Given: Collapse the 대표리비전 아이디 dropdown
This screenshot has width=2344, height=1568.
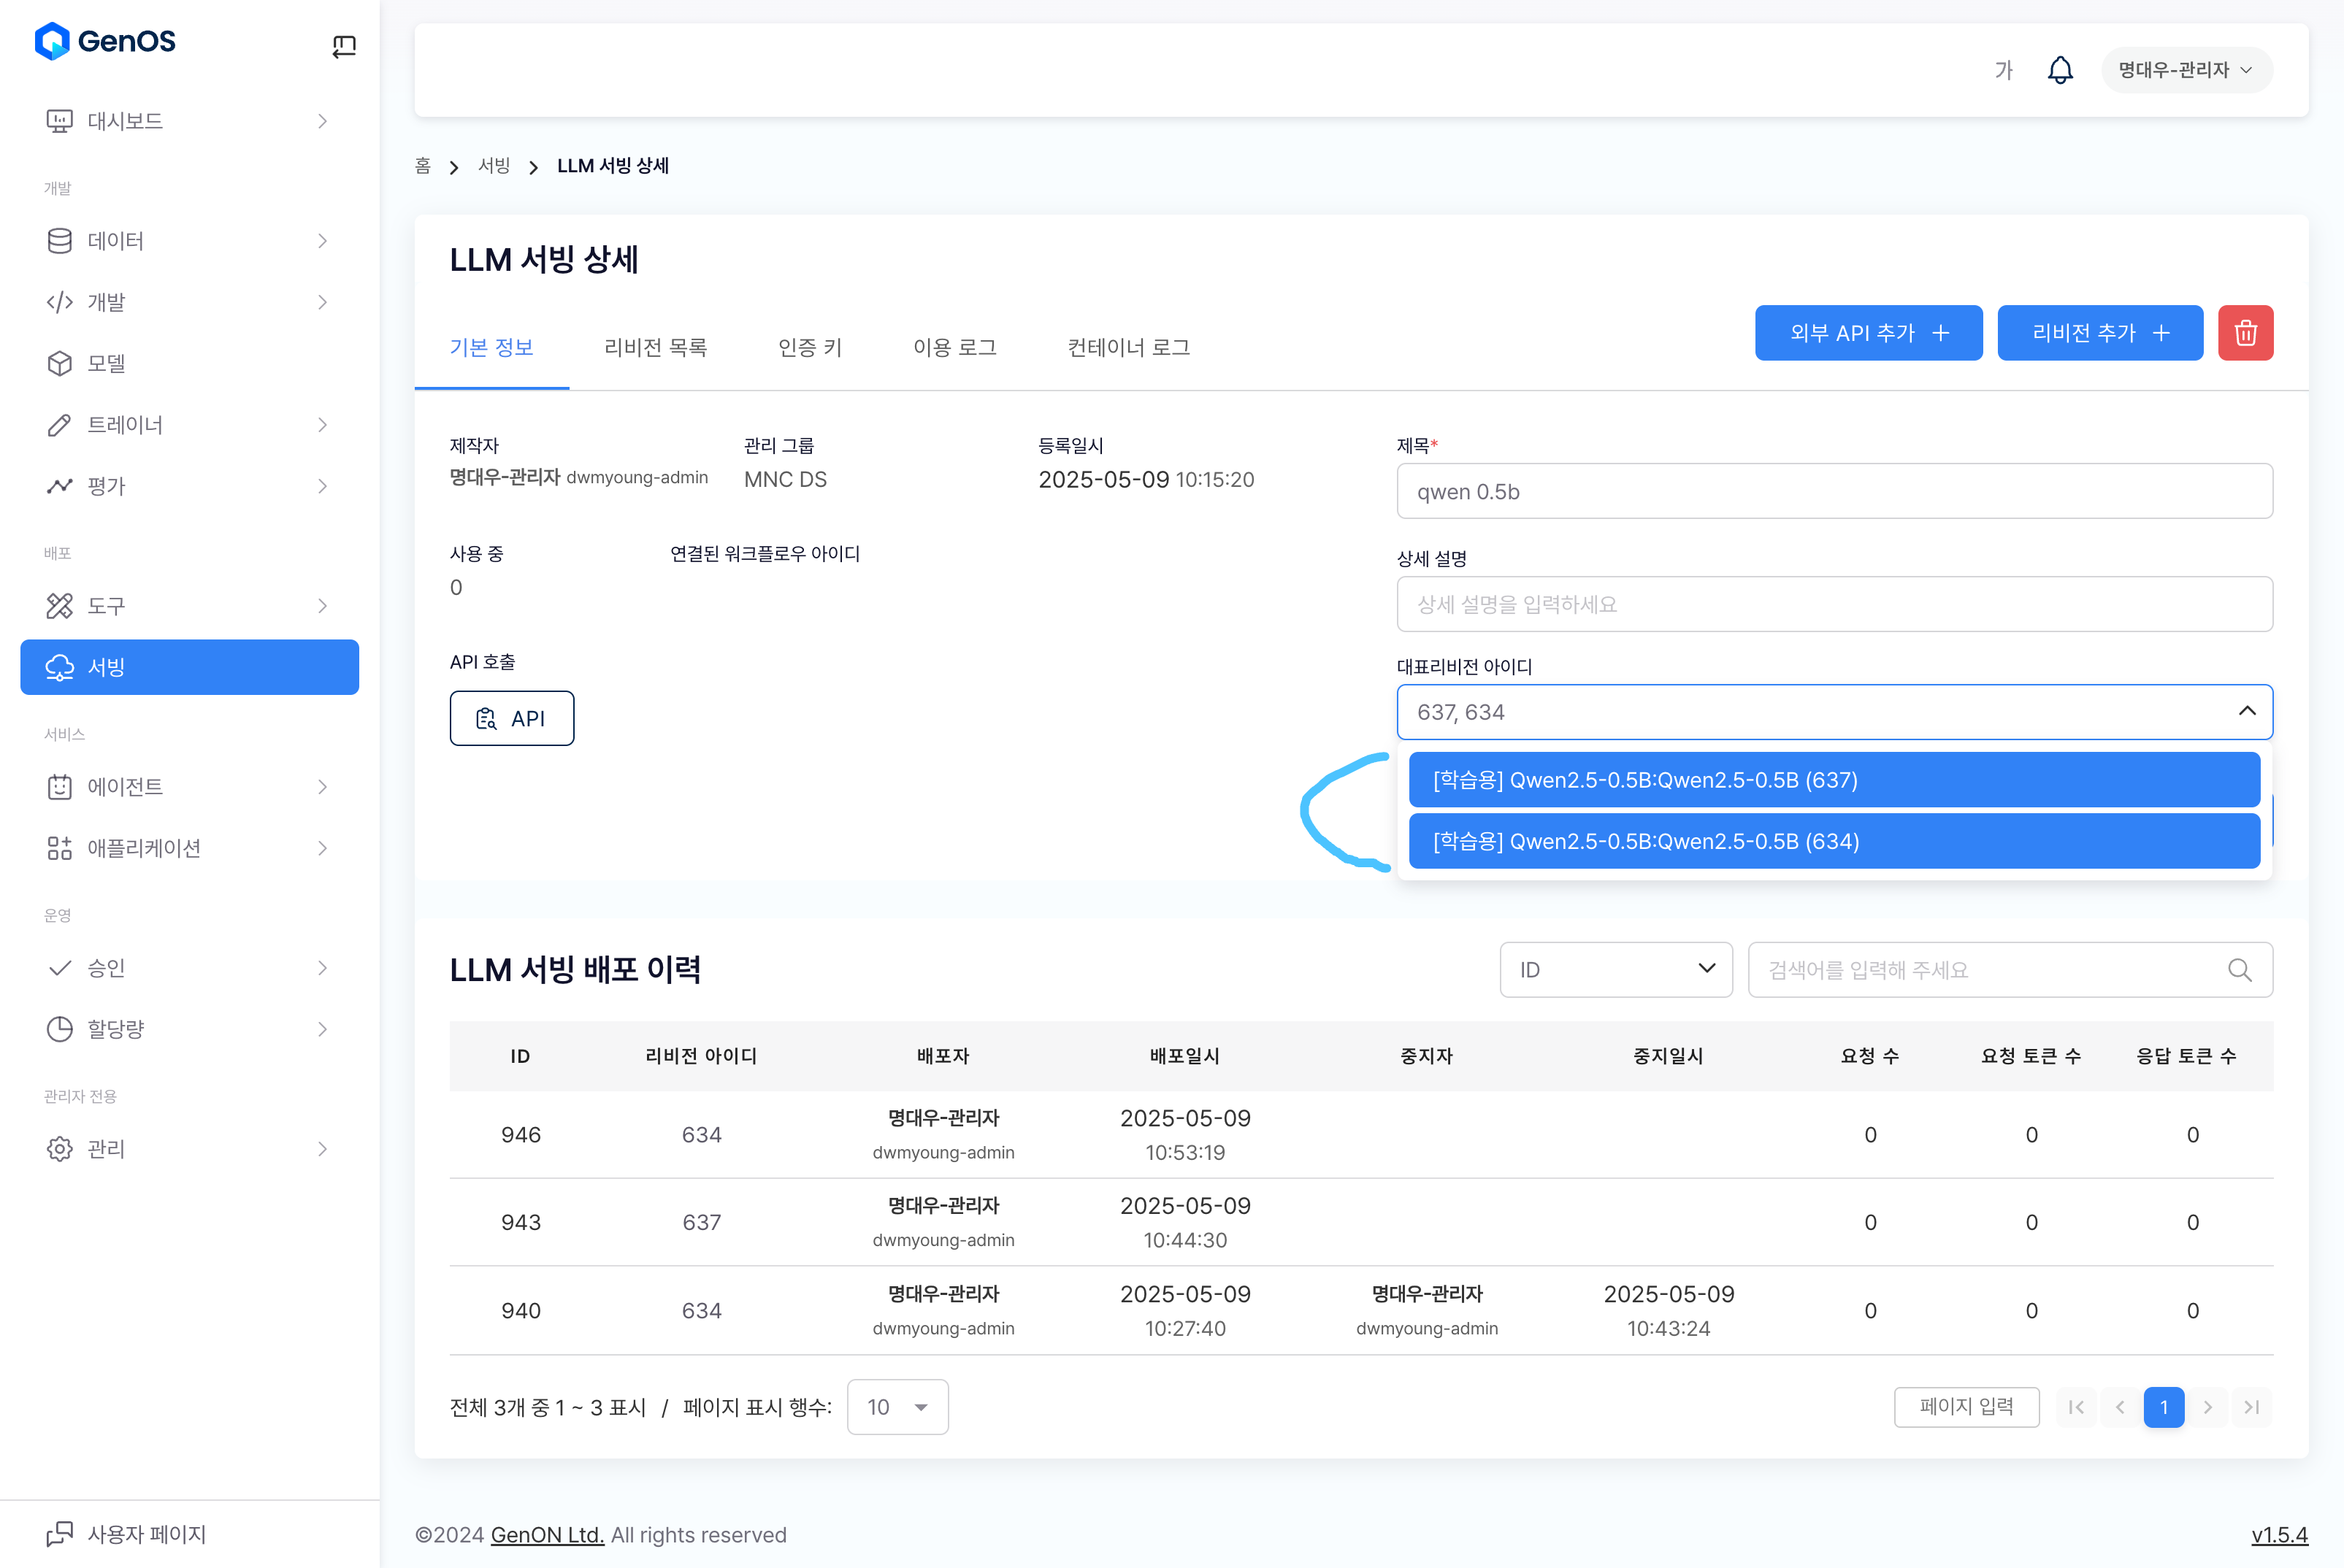Looking at the screenshot, I should [x=2246, y=712].
